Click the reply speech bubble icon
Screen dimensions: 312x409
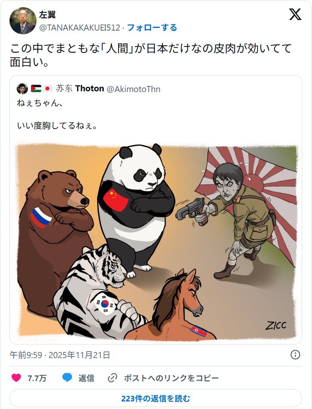[67, 378]
